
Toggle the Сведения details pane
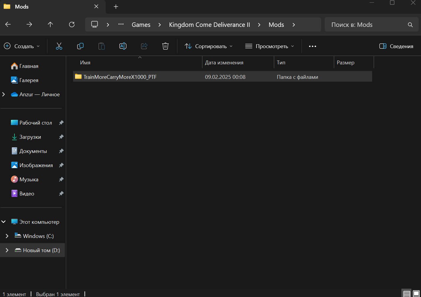coord(396,46)
